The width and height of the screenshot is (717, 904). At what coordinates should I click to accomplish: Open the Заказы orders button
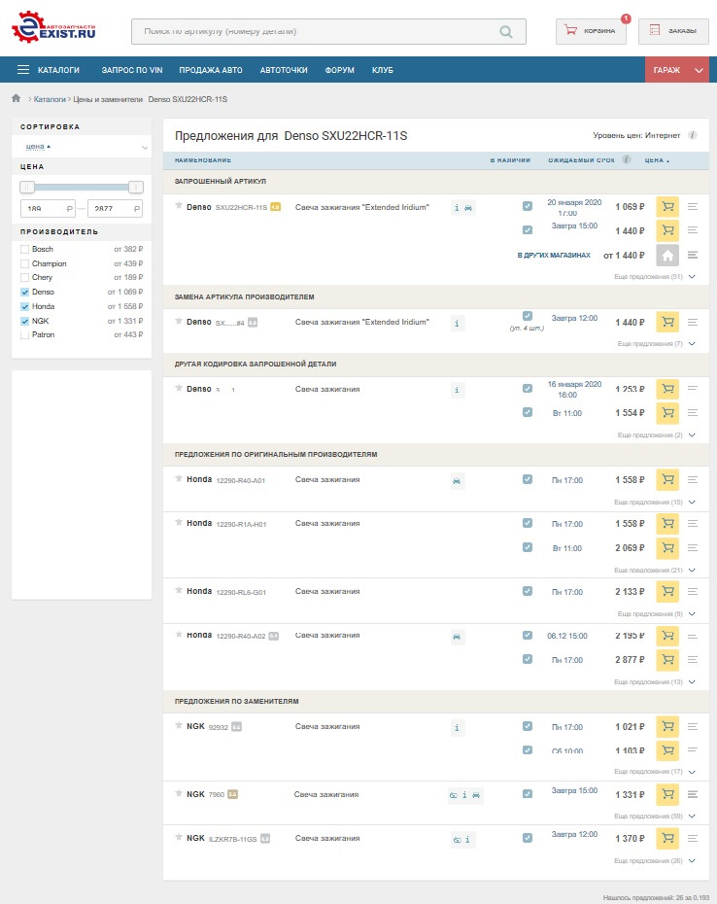(673, 31)
